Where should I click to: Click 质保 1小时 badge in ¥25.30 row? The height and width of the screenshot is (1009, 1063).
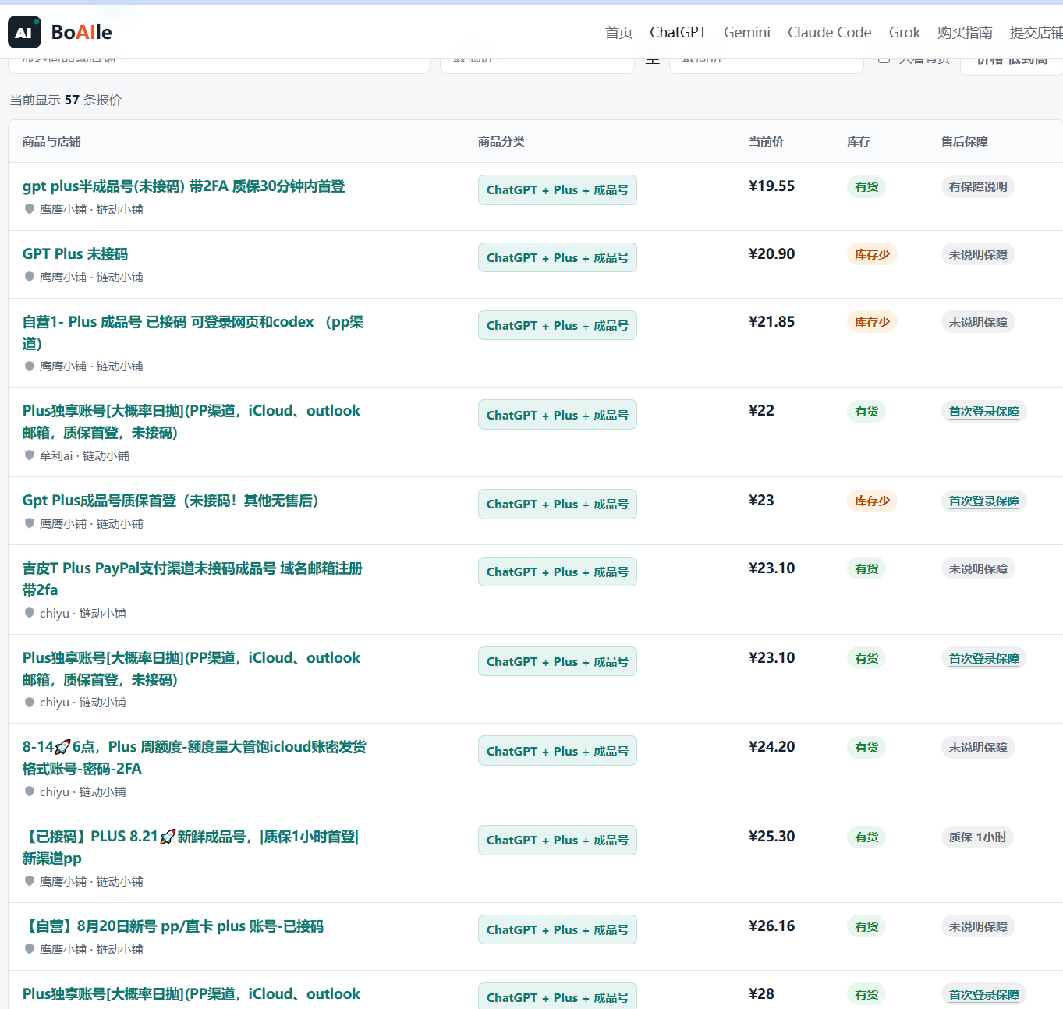click(977, 837)
